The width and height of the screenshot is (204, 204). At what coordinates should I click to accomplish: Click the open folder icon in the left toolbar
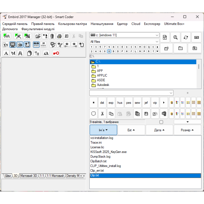(38, 36)
